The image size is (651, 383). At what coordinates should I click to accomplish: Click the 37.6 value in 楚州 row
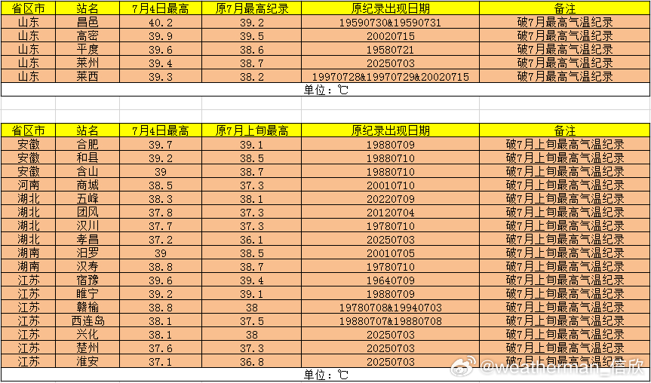pos(161,348)
